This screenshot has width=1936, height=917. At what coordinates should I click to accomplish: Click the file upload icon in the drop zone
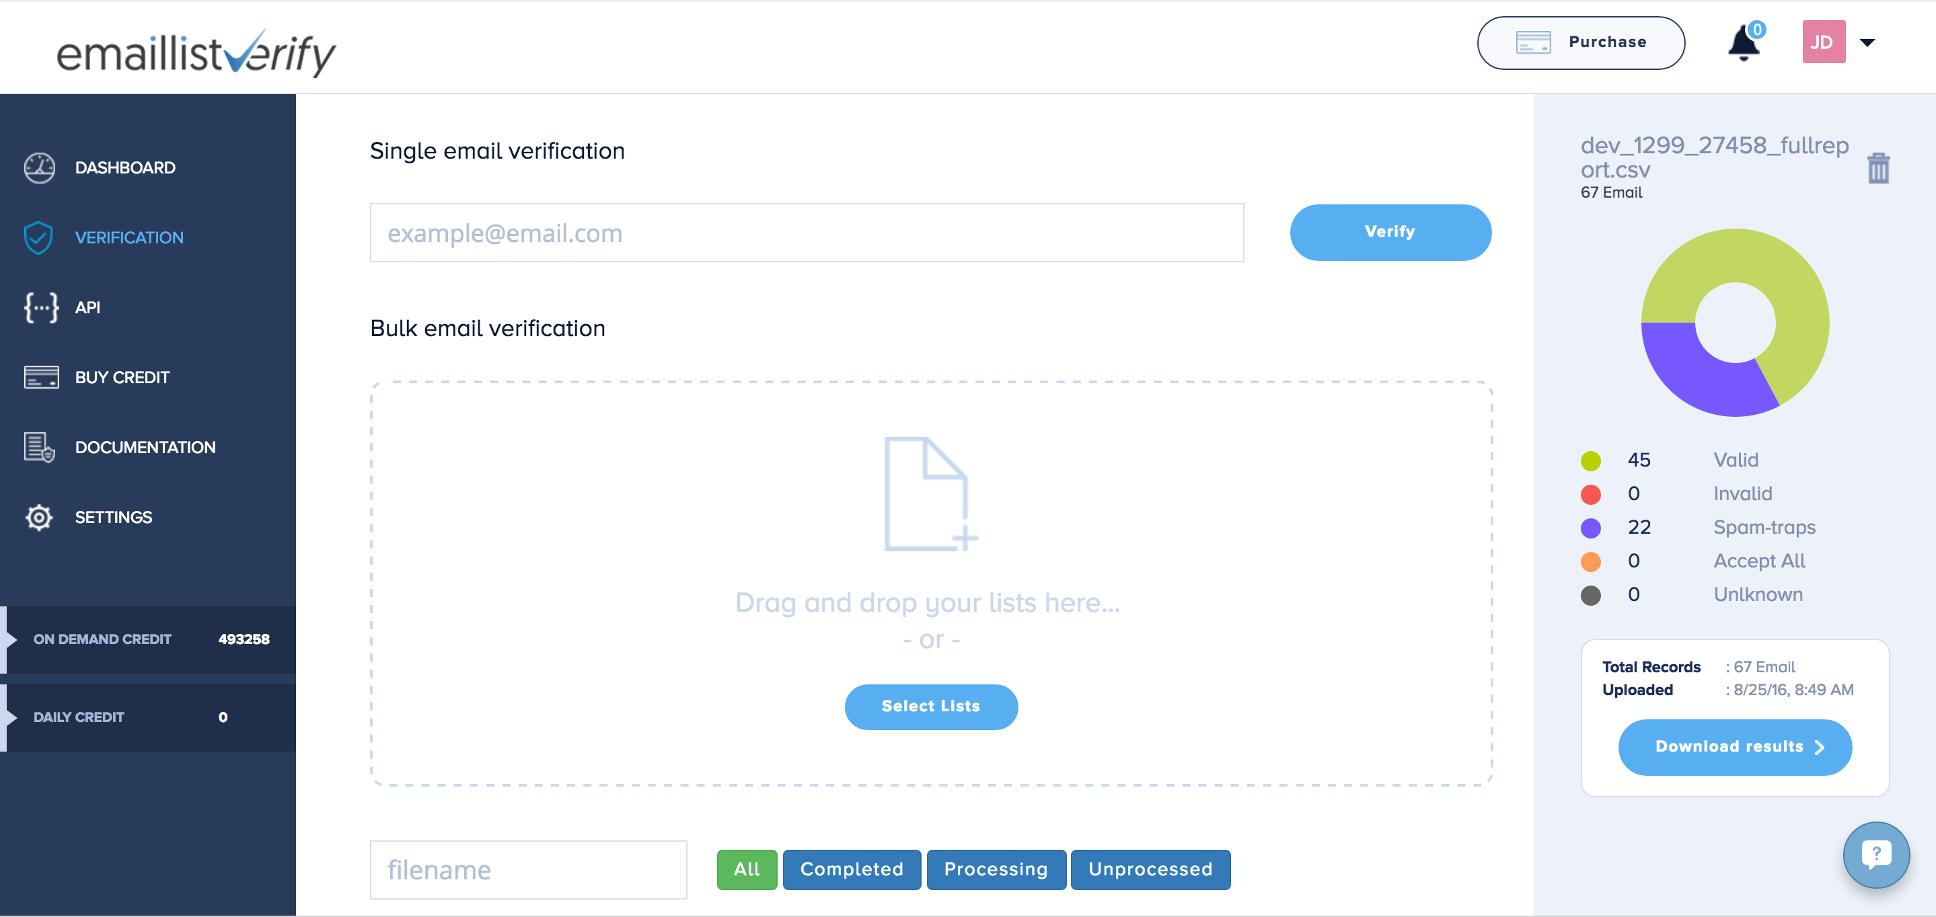(930, 495)
